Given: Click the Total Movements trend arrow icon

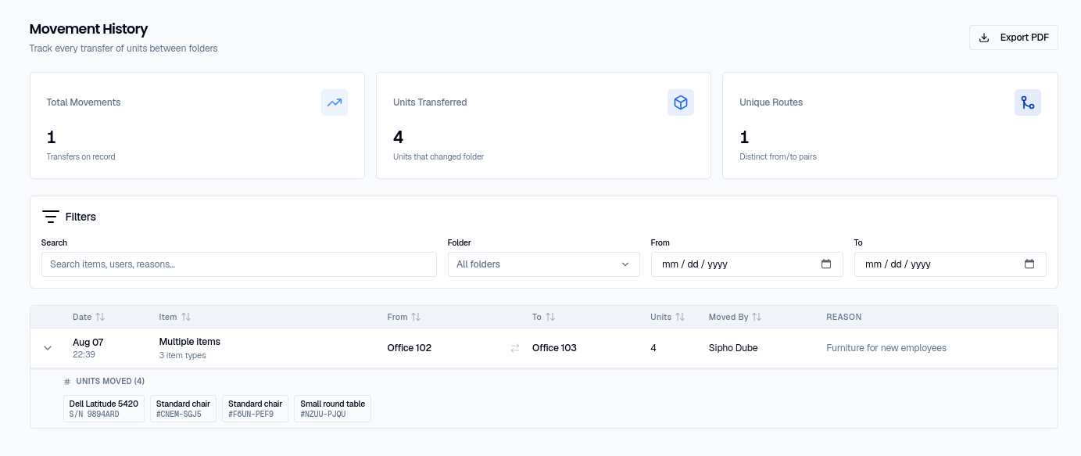Looking at the screenshot, I should [335, 102].
